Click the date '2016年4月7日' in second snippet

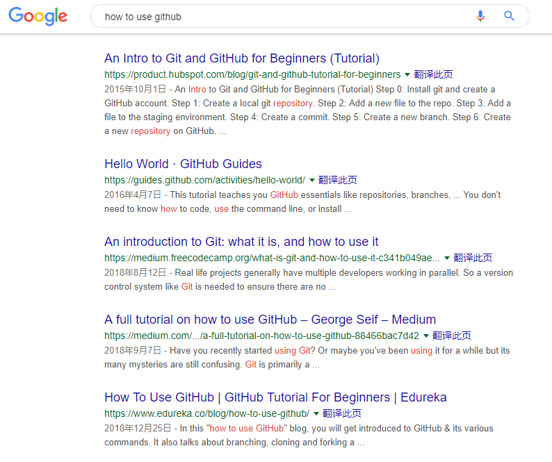(133, 195)
